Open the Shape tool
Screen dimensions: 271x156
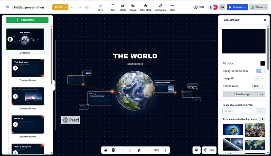coord(133,7)
